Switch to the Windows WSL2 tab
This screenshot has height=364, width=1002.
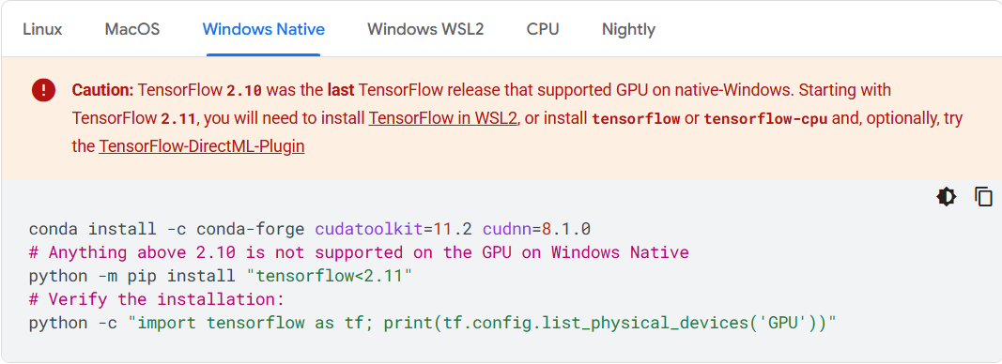click(x=425, y=29)
